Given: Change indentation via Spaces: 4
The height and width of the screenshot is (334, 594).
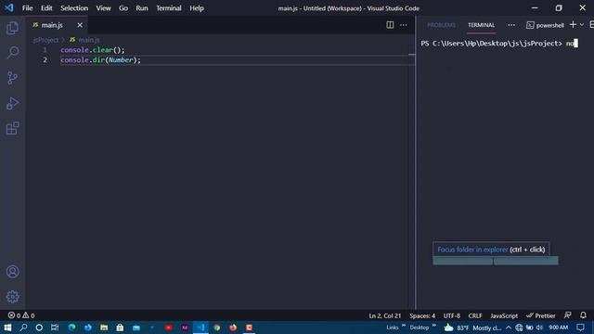Looking at the screenshot, I should tap(422, 315).
